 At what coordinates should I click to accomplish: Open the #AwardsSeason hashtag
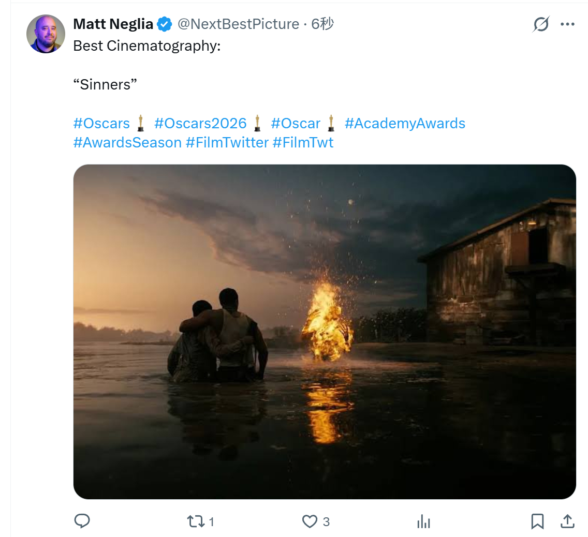coord(127,142)
